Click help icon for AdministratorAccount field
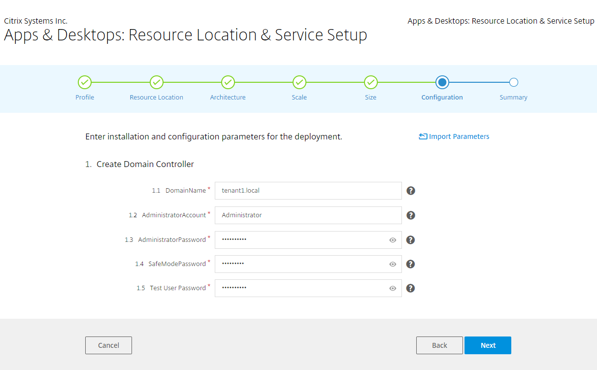 (411, 215)
